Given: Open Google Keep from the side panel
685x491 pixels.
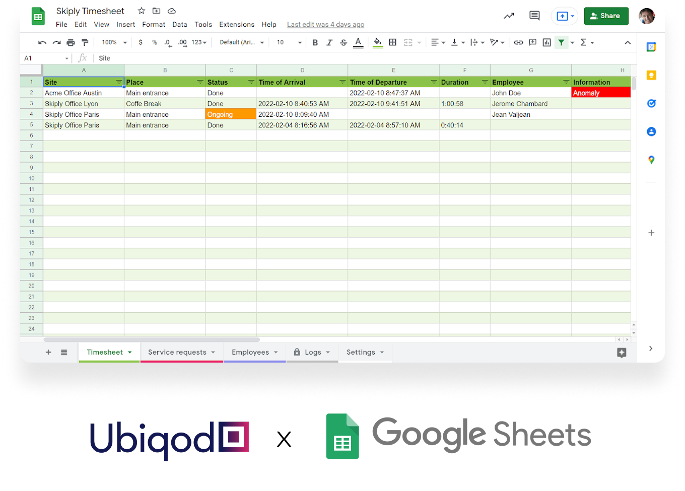Looking at the screenshot, I should (651, 75).
